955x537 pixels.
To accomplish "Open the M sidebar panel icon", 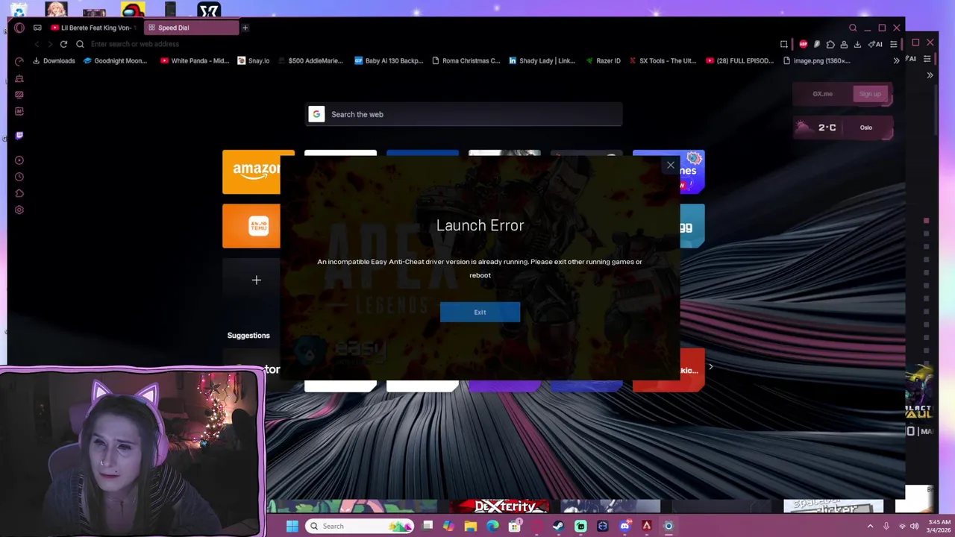I will point(19,111).
